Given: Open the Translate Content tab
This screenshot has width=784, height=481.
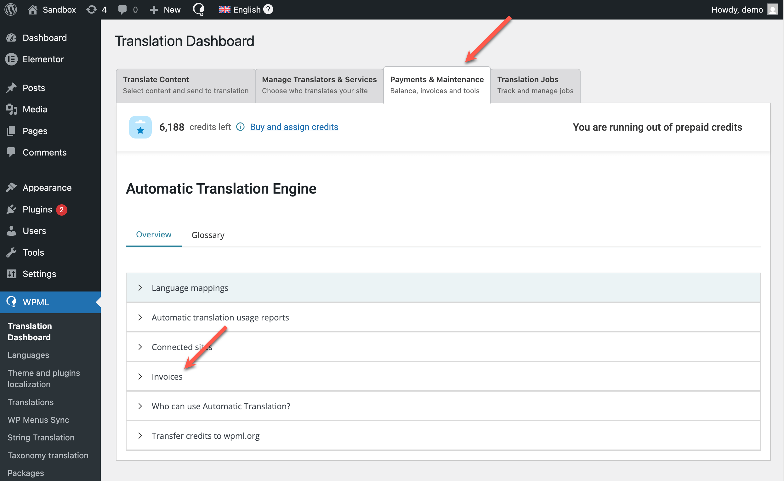Looking at the screenshot, I should 185,85.
